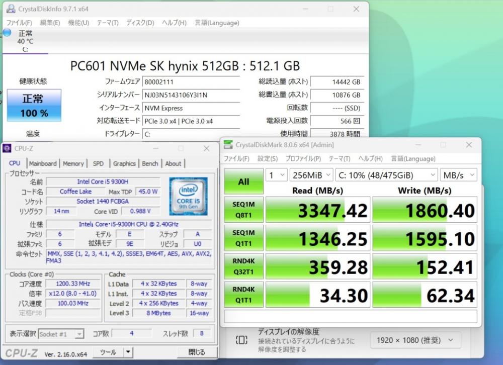The width and height of the screenshot is (503, 365).
Task: Click the total host reads value 14442 GB
Action: [x=337, y=82]
